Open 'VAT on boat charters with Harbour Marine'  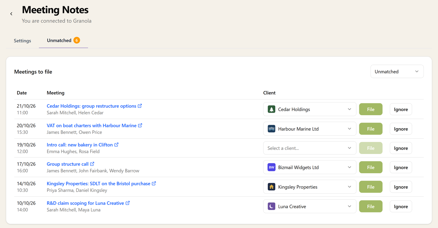coord(92,126)
